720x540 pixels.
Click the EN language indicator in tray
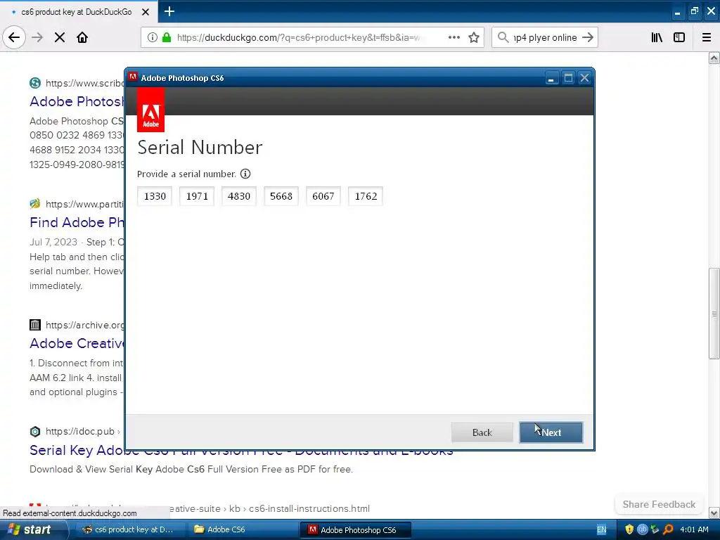[602, 529]
